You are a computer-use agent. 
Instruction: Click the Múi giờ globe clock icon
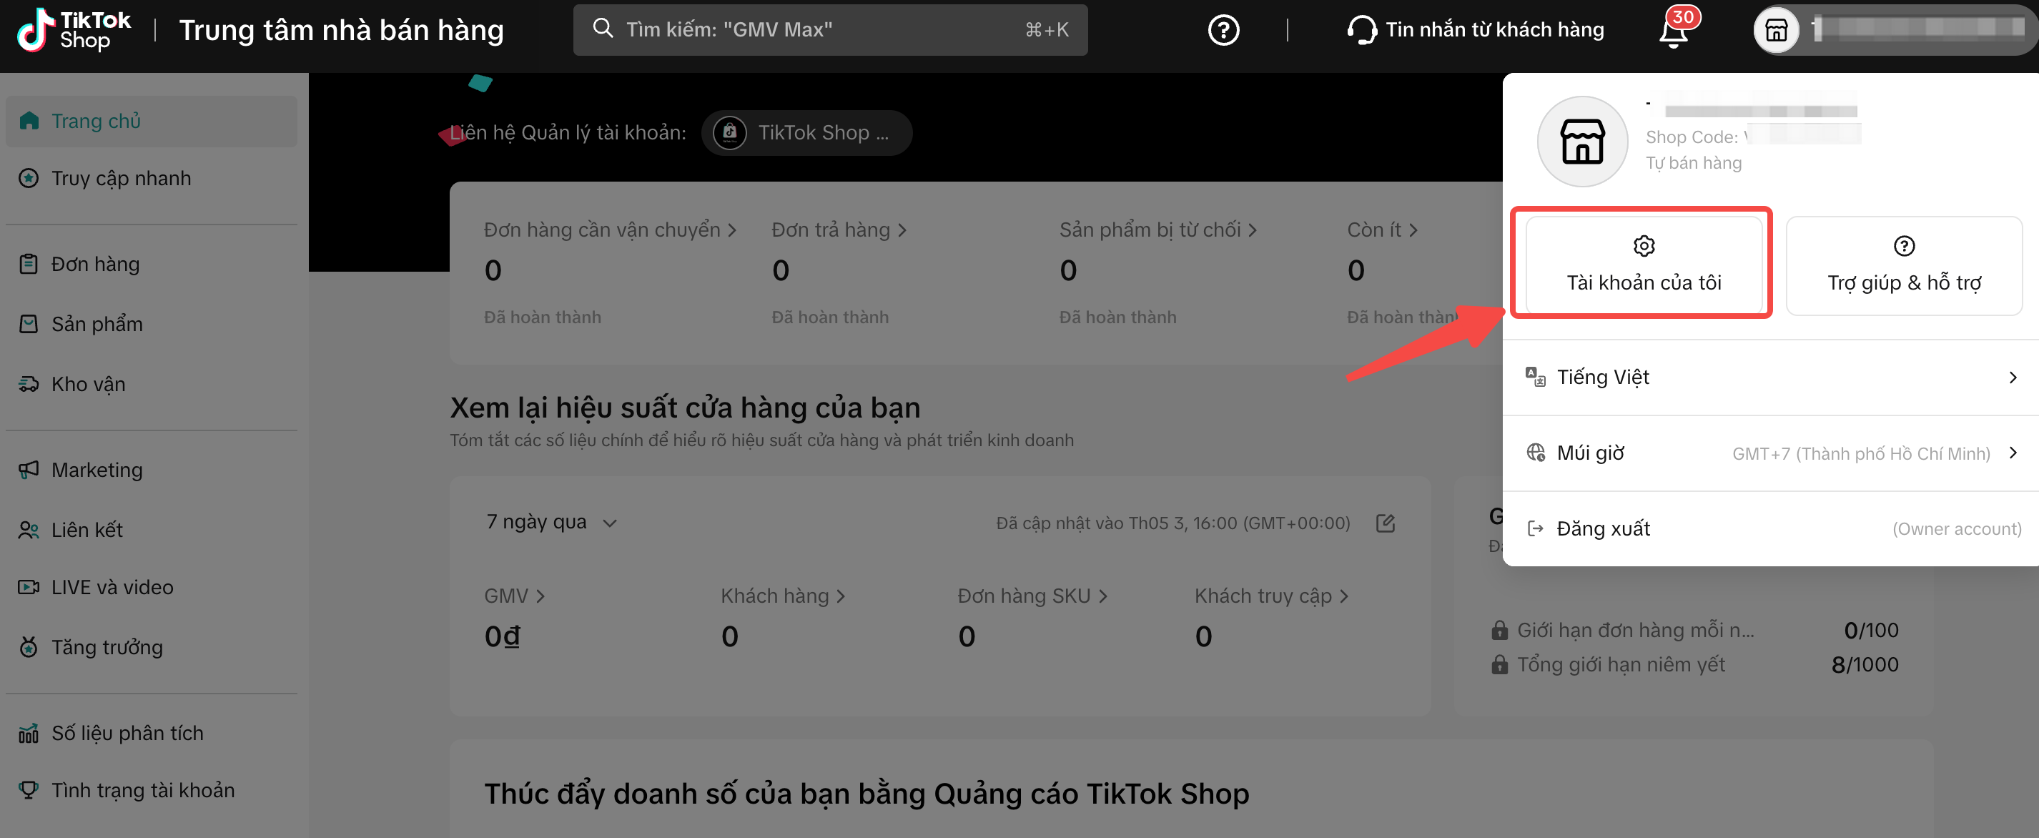click(1535, 452)
